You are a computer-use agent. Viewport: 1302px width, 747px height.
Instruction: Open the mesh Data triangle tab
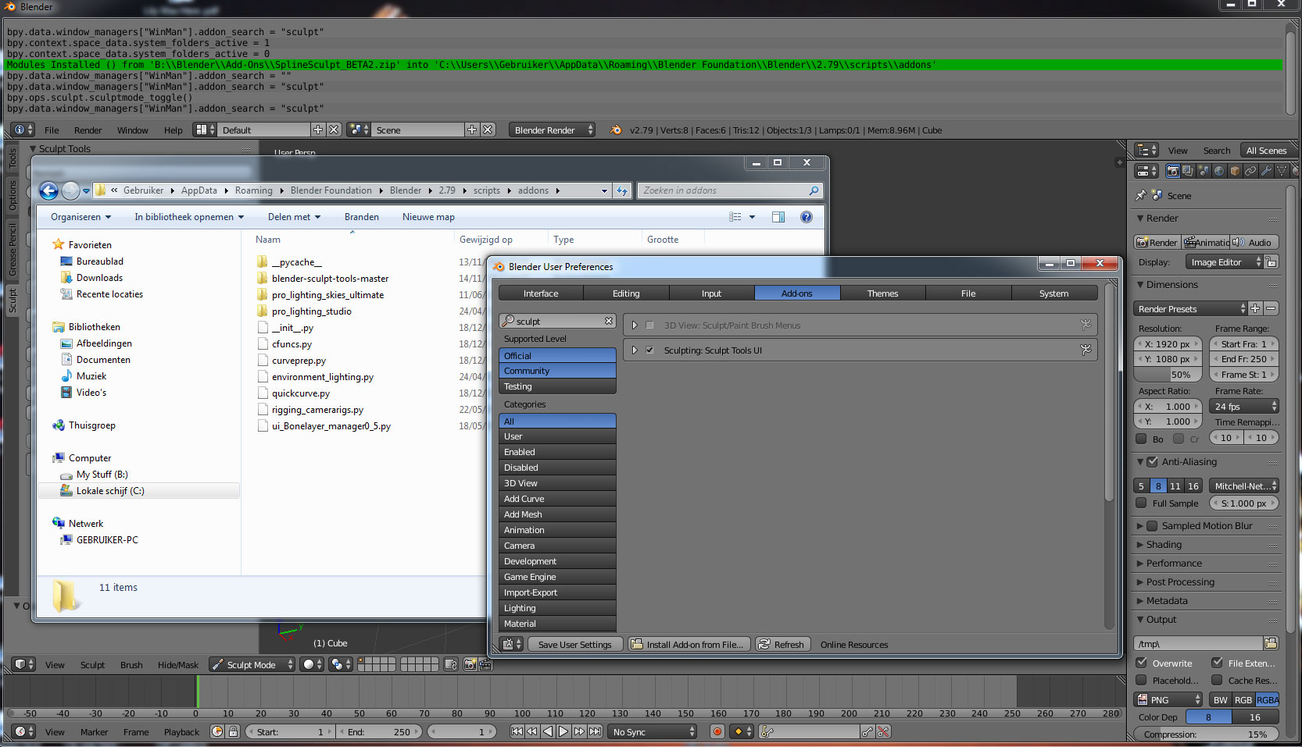(x=1282, y=171)
